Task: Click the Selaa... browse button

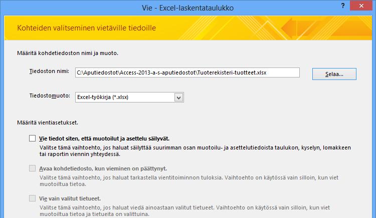Action: 334,74
